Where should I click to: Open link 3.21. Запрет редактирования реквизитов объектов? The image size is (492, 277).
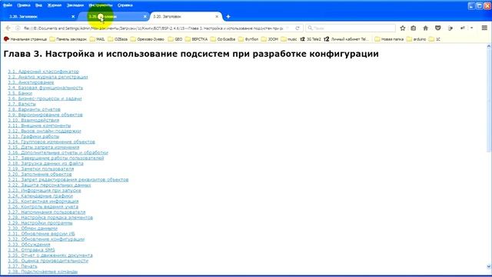(x=68, y=179)
